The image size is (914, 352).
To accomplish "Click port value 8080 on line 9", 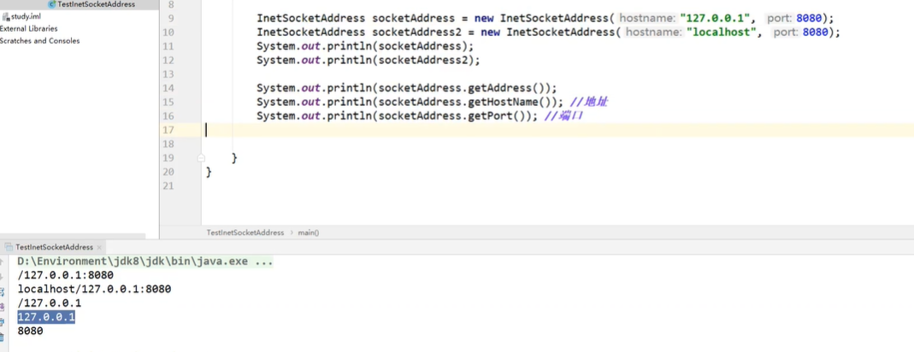I will pos(809,18).
